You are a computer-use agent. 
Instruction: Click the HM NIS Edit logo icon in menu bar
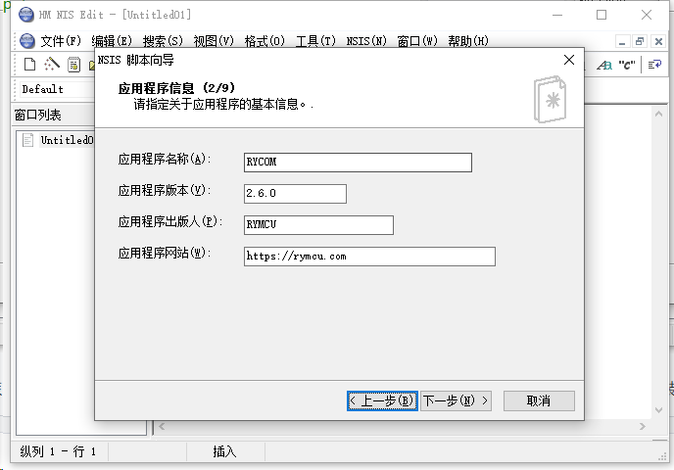pos(26,41)
